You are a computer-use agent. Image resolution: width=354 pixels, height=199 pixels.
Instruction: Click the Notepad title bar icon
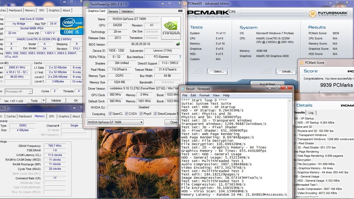pyautogui.click(x=183, y=89)
